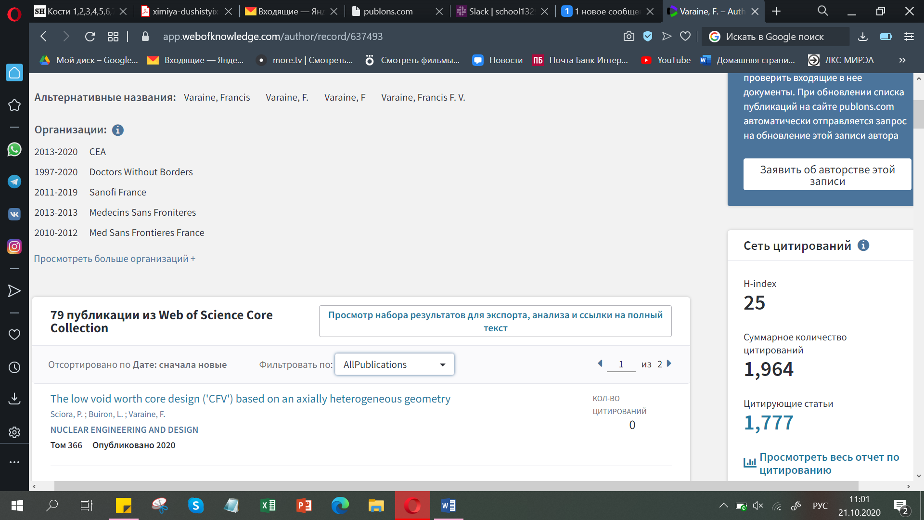
Task: Open the AllPublications filter dropdown
Action: [x=394, y=364]
